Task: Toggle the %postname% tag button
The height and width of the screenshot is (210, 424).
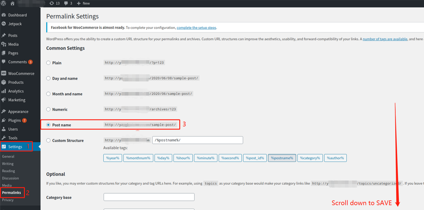Action: 282,158
